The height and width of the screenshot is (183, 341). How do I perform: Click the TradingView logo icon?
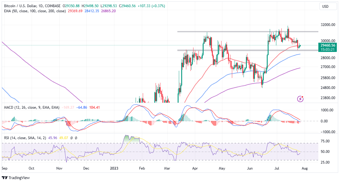click(x=5, y=178)
